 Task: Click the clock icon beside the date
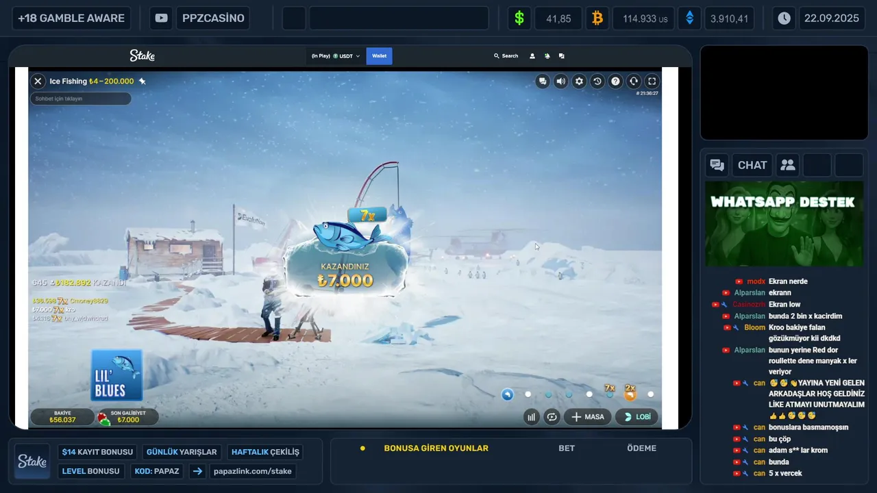[784, 18]
